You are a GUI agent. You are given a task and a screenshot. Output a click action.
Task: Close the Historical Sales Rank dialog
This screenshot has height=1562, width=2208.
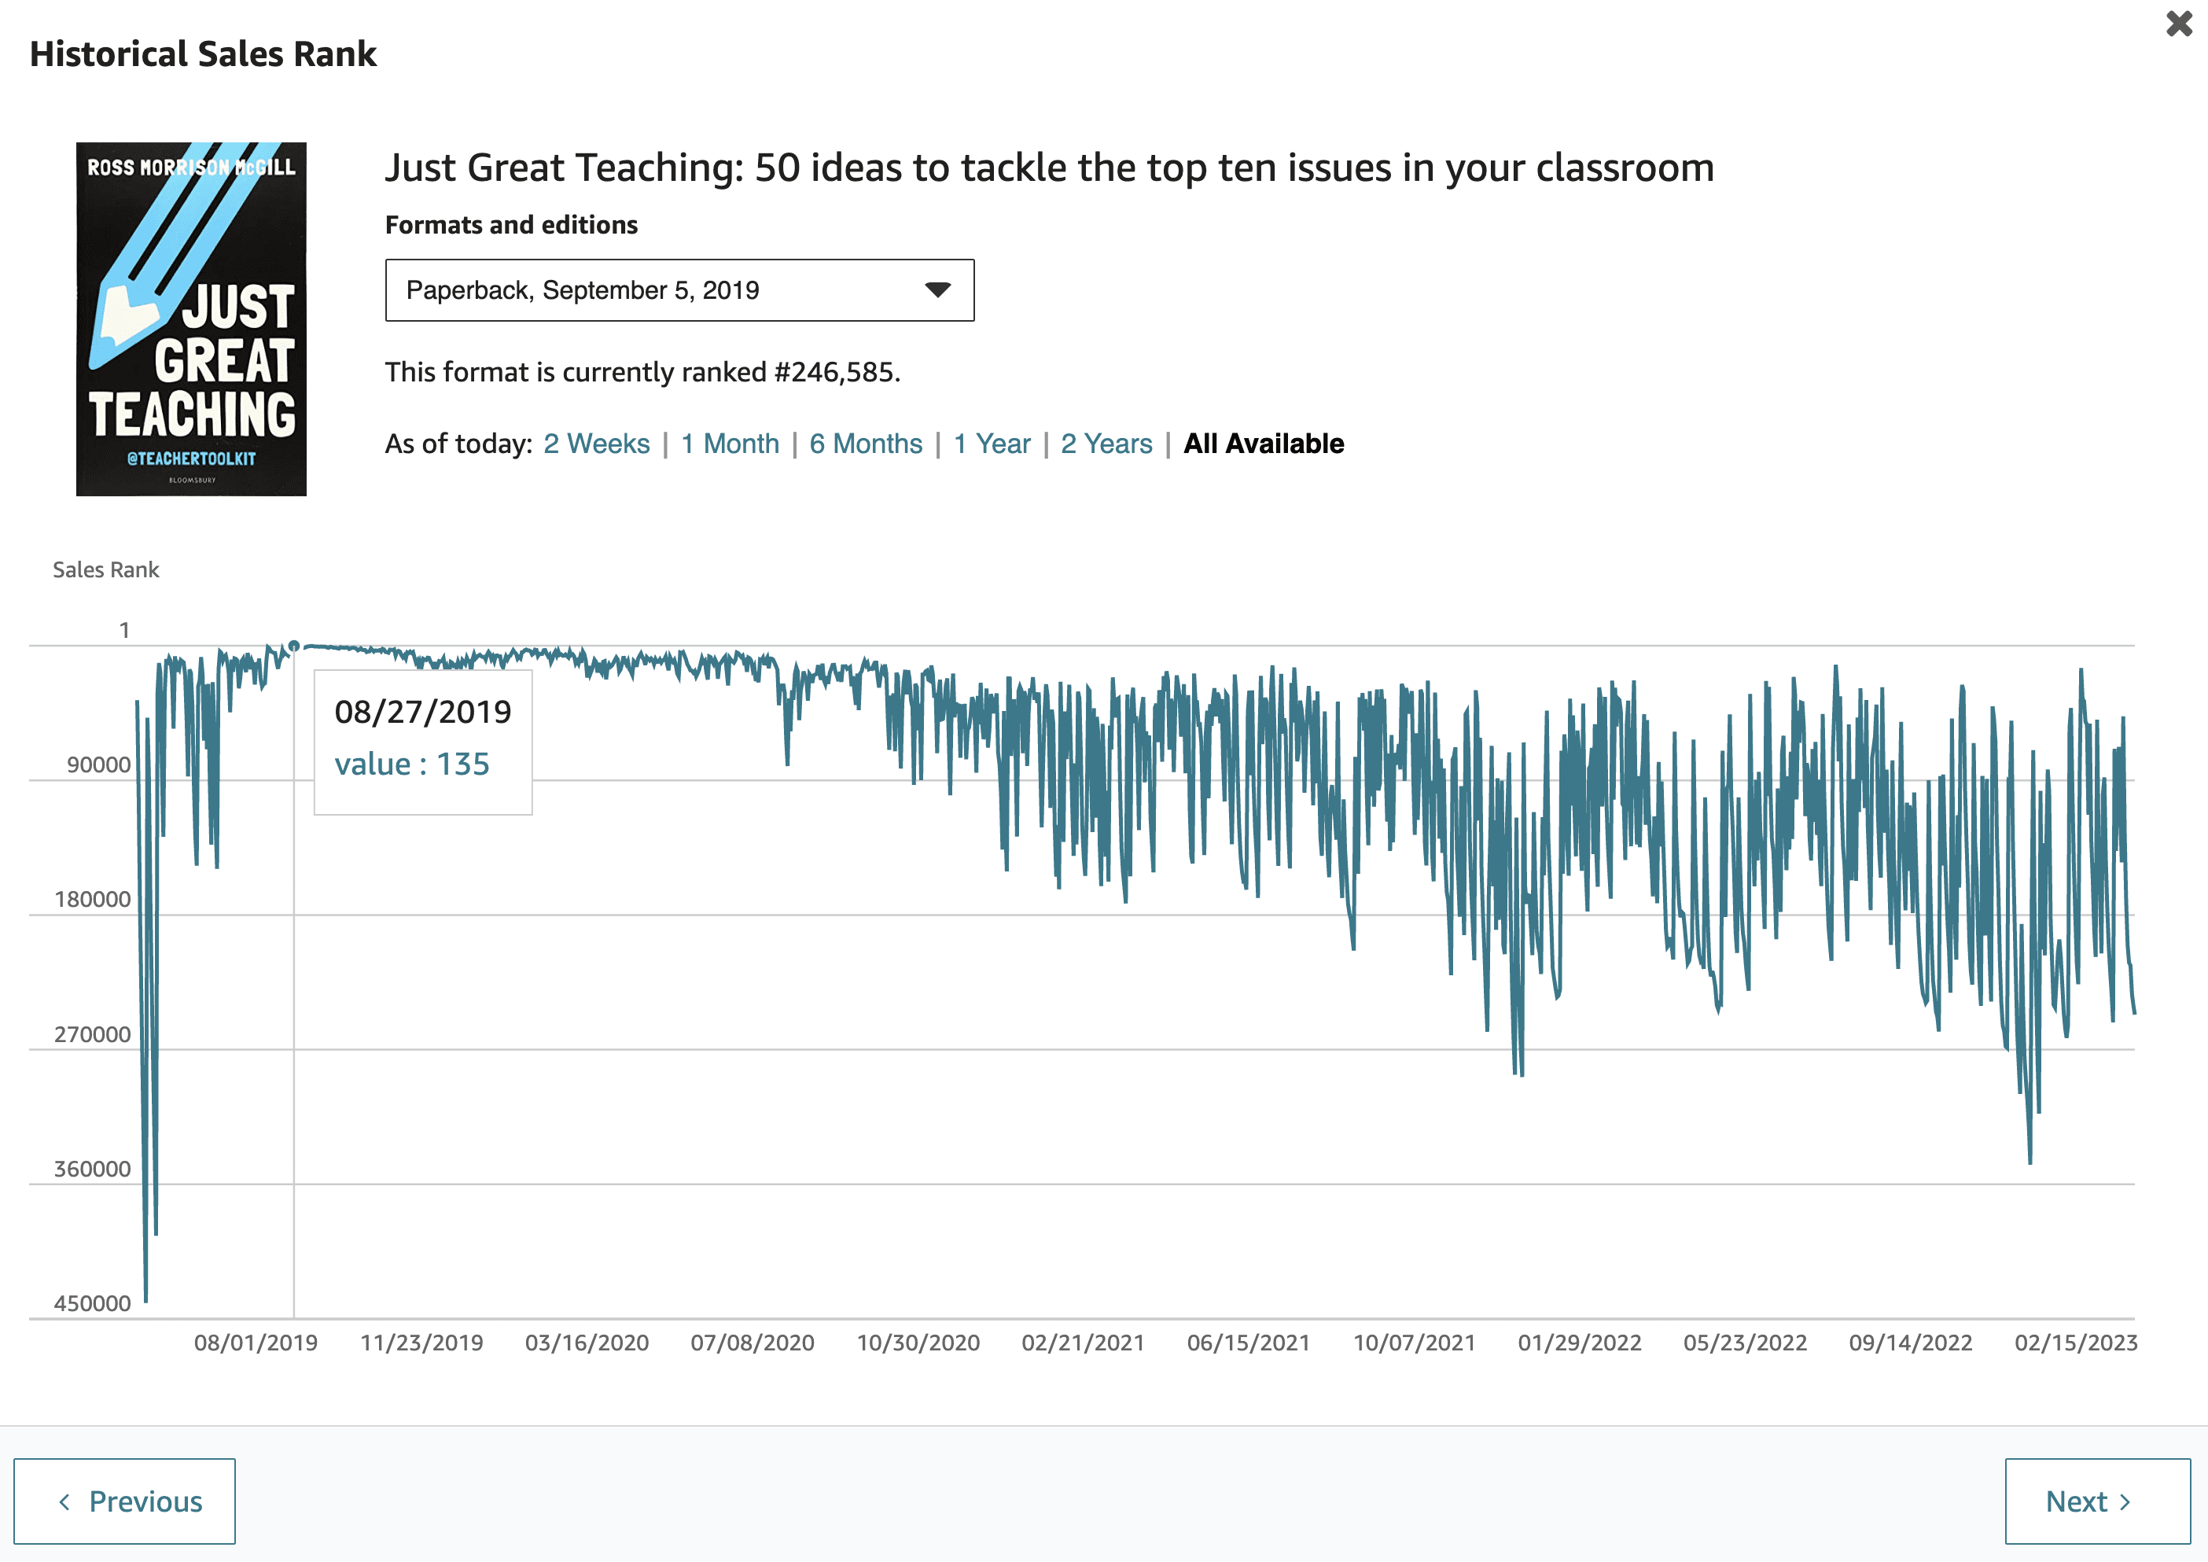(2178, 23)
